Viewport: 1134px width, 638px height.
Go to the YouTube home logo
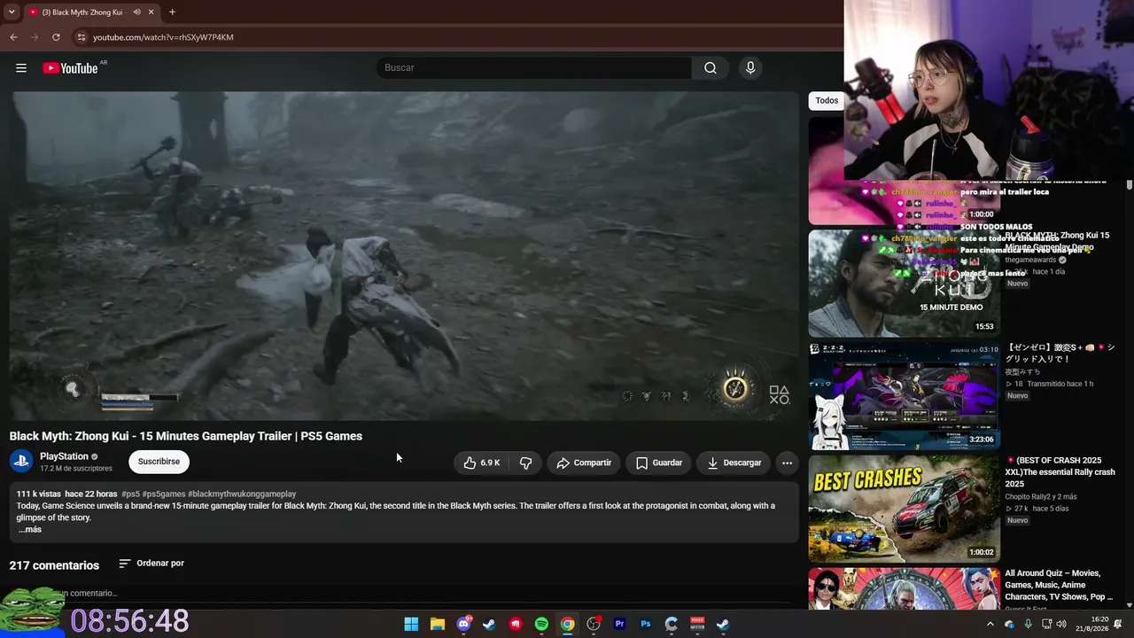(x=70, y=68)
